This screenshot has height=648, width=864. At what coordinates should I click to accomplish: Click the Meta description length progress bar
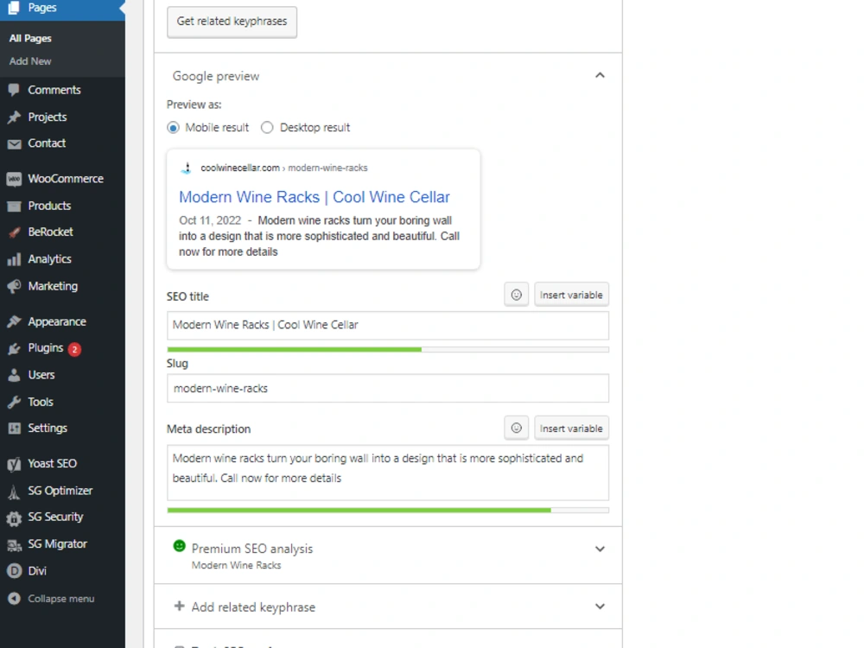click(x=388, y=511)
